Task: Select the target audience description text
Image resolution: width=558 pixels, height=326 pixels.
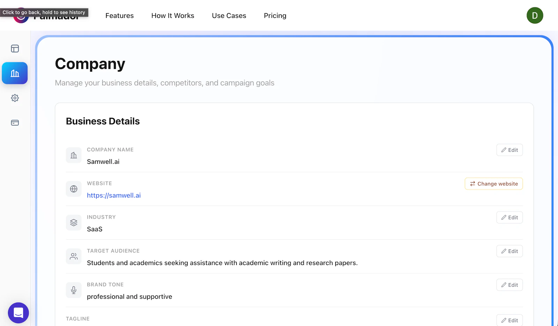Action: click(x=222, y=263)
